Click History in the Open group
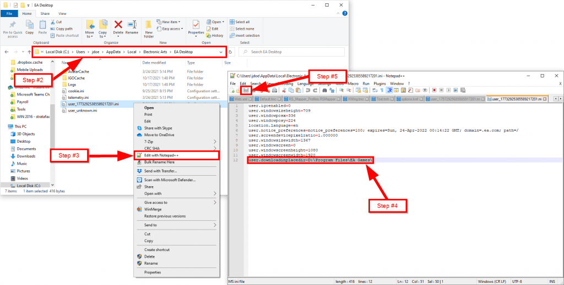The image size is (564, 285). [x=215, y=36]
